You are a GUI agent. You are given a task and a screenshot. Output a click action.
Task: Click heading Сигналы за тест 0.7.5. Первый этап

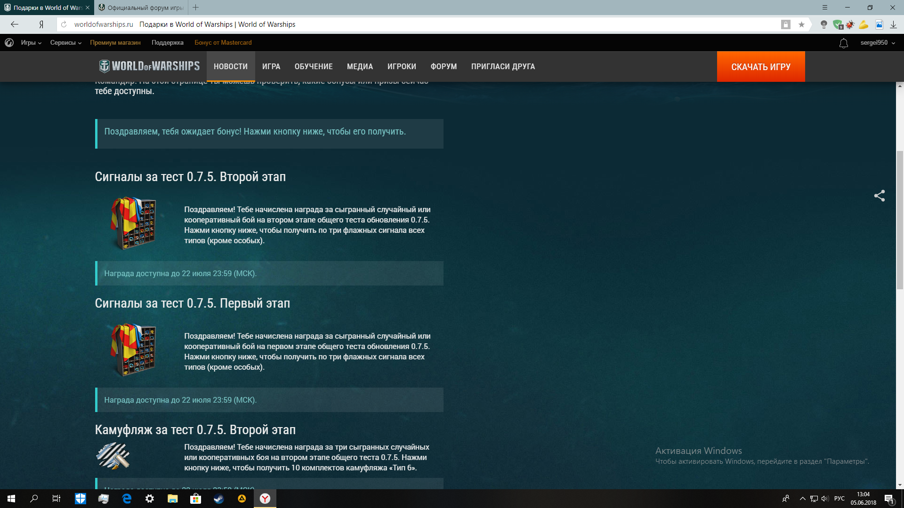click(193, 303)
